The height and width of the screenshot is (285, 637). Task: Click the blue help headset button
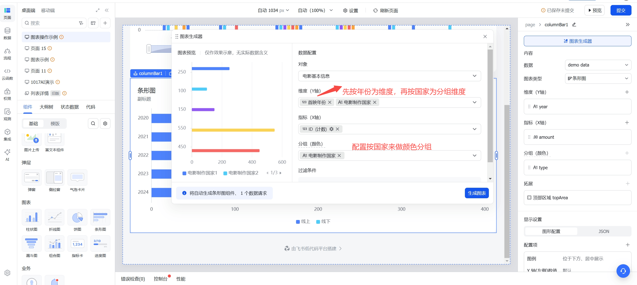point(623,271)
